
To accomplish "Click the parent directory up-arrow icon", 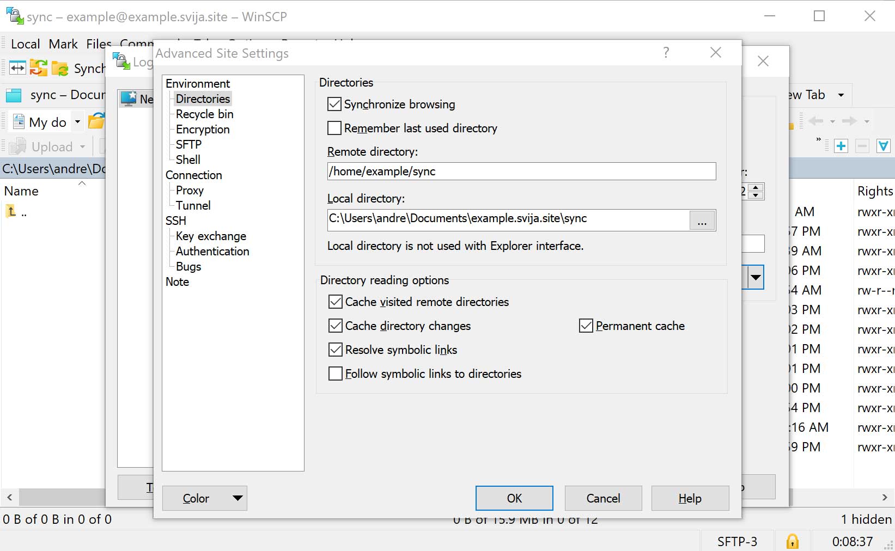I will click(11, 211).
